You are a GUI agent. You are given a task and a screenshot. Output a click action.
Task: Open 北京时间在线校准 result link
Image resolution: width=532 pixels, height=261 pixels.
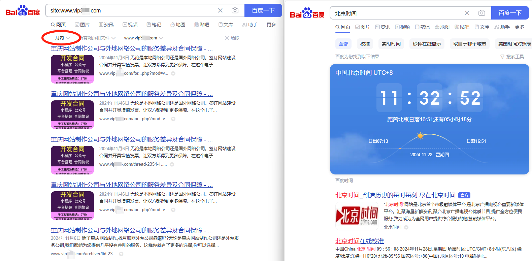click(360, 241)
